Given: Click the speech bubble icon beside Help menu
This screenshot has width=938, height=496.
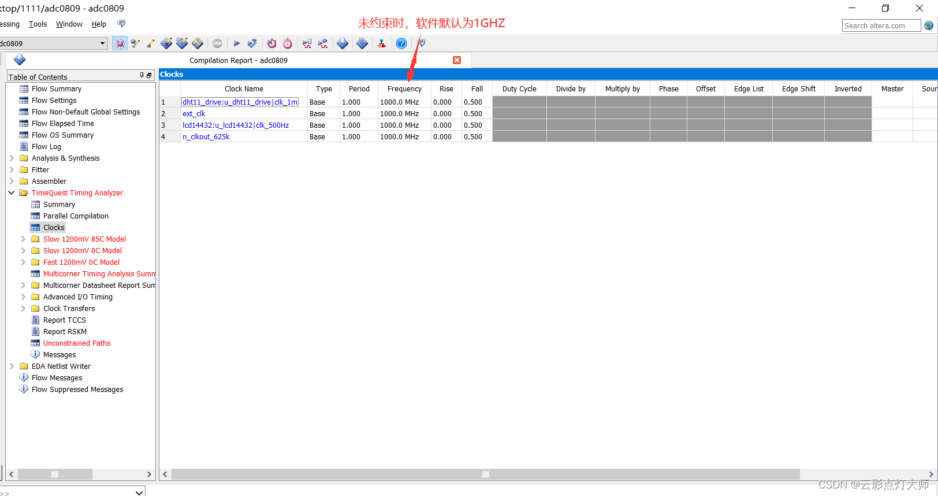Looking at the screenshot, I should [x=121, y=24].
